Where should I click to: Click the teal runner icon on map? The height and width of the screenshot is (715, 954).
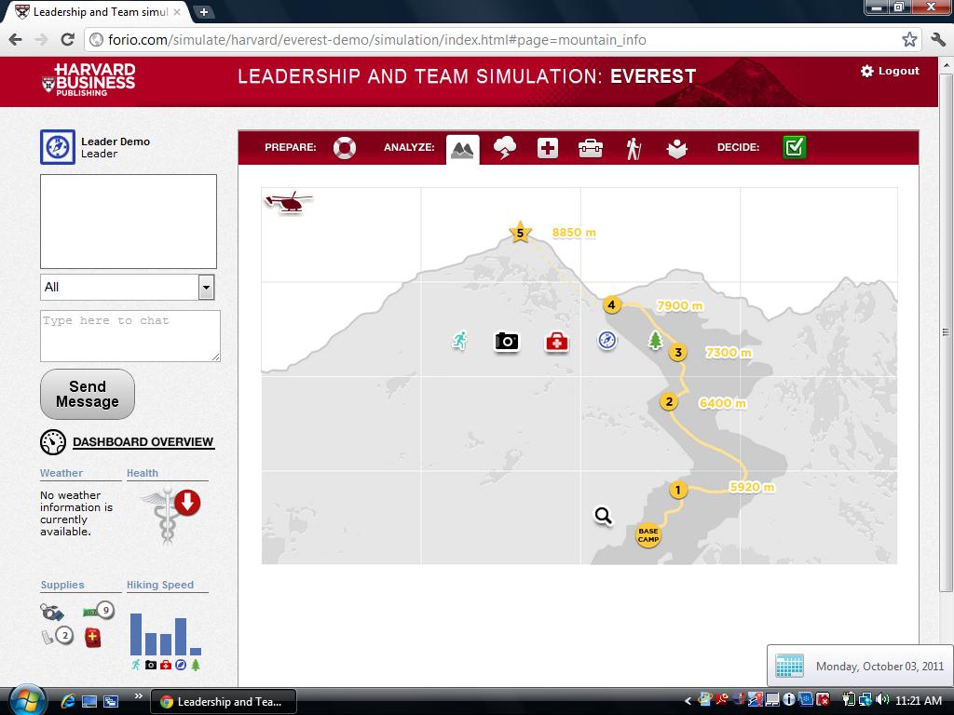459,341
